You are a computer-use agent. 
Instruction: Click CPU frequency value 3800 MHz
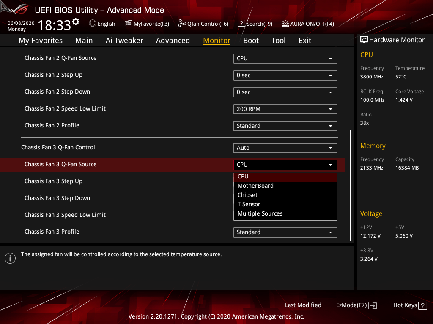371,77
